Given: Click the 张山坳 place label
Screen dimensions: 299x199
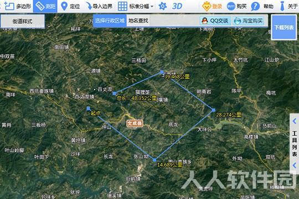Looking at the screenshot, I should click(141, 156).
